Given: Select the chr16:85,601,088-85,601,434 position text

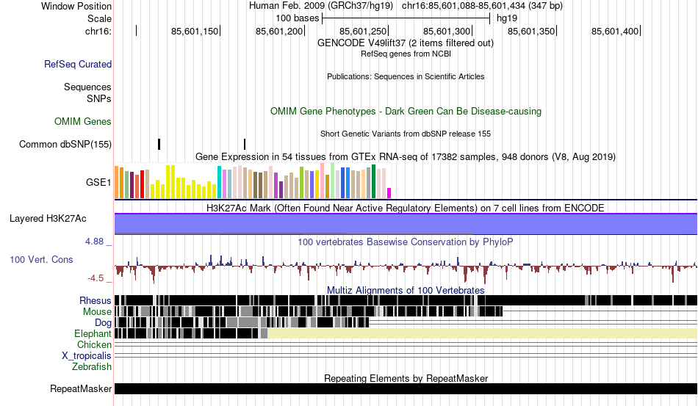Looking at the screenshot, I should tap(482, 6).
